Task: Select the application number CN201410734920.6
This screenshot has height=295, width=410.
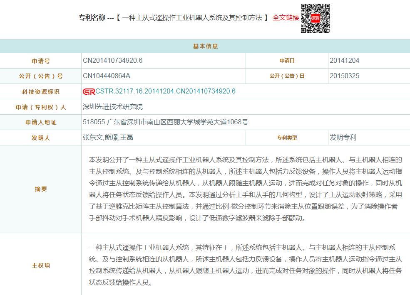Action: click(113, 61)
